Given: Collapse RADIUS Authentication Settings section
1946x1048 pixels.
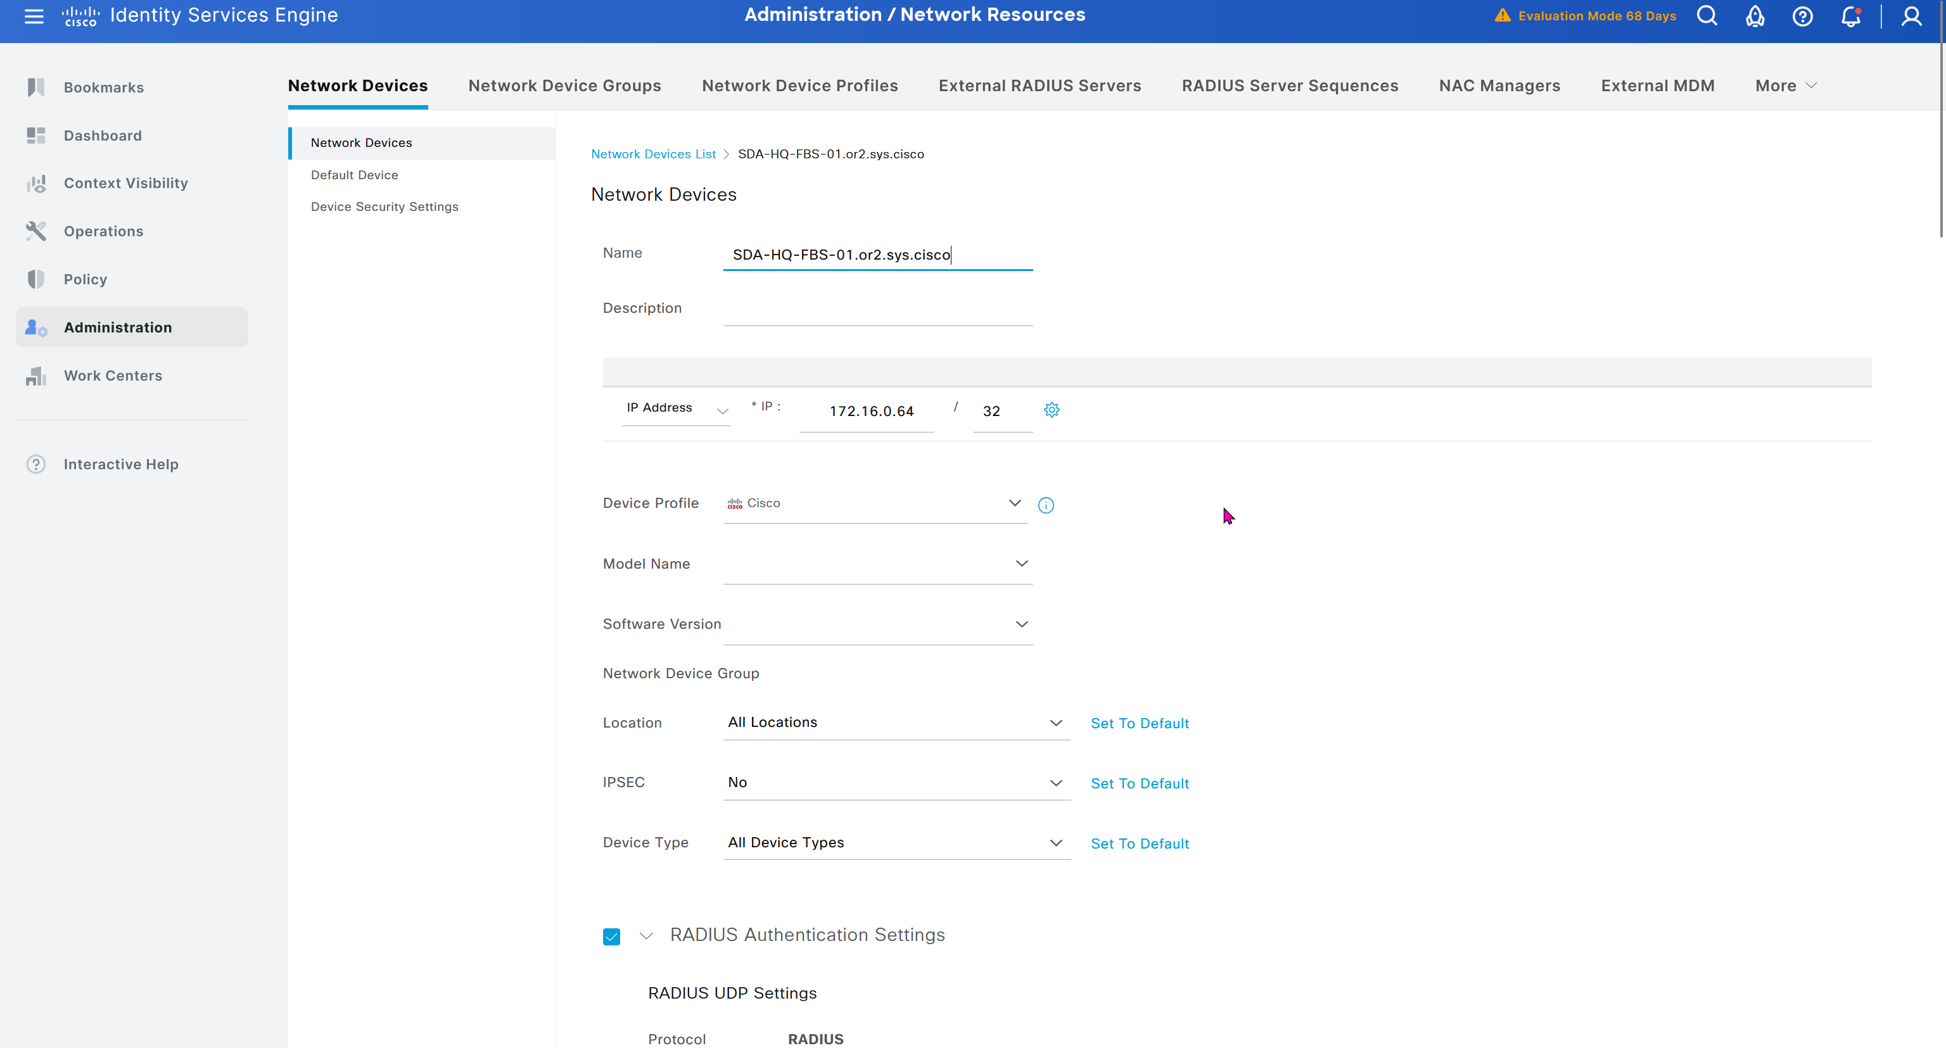Looking at the screenshot, I should coord(646,937).
